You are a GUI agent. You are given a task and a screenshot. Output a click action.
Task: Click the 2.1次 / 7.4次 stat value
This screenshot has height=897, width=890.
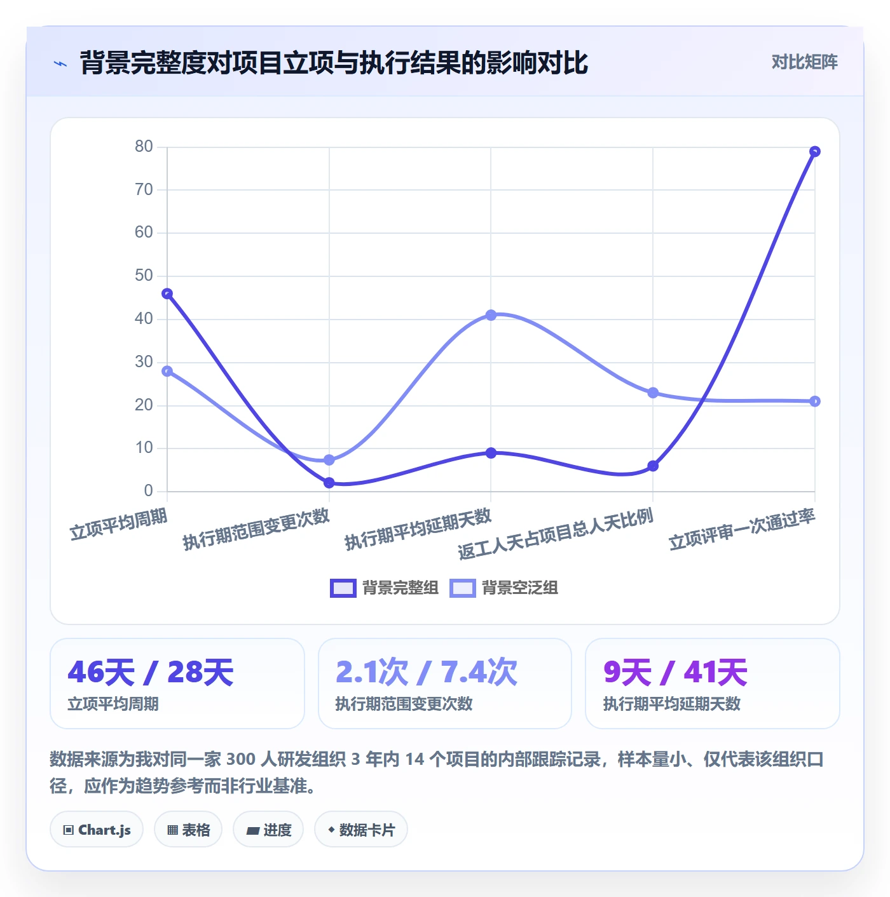427,672
